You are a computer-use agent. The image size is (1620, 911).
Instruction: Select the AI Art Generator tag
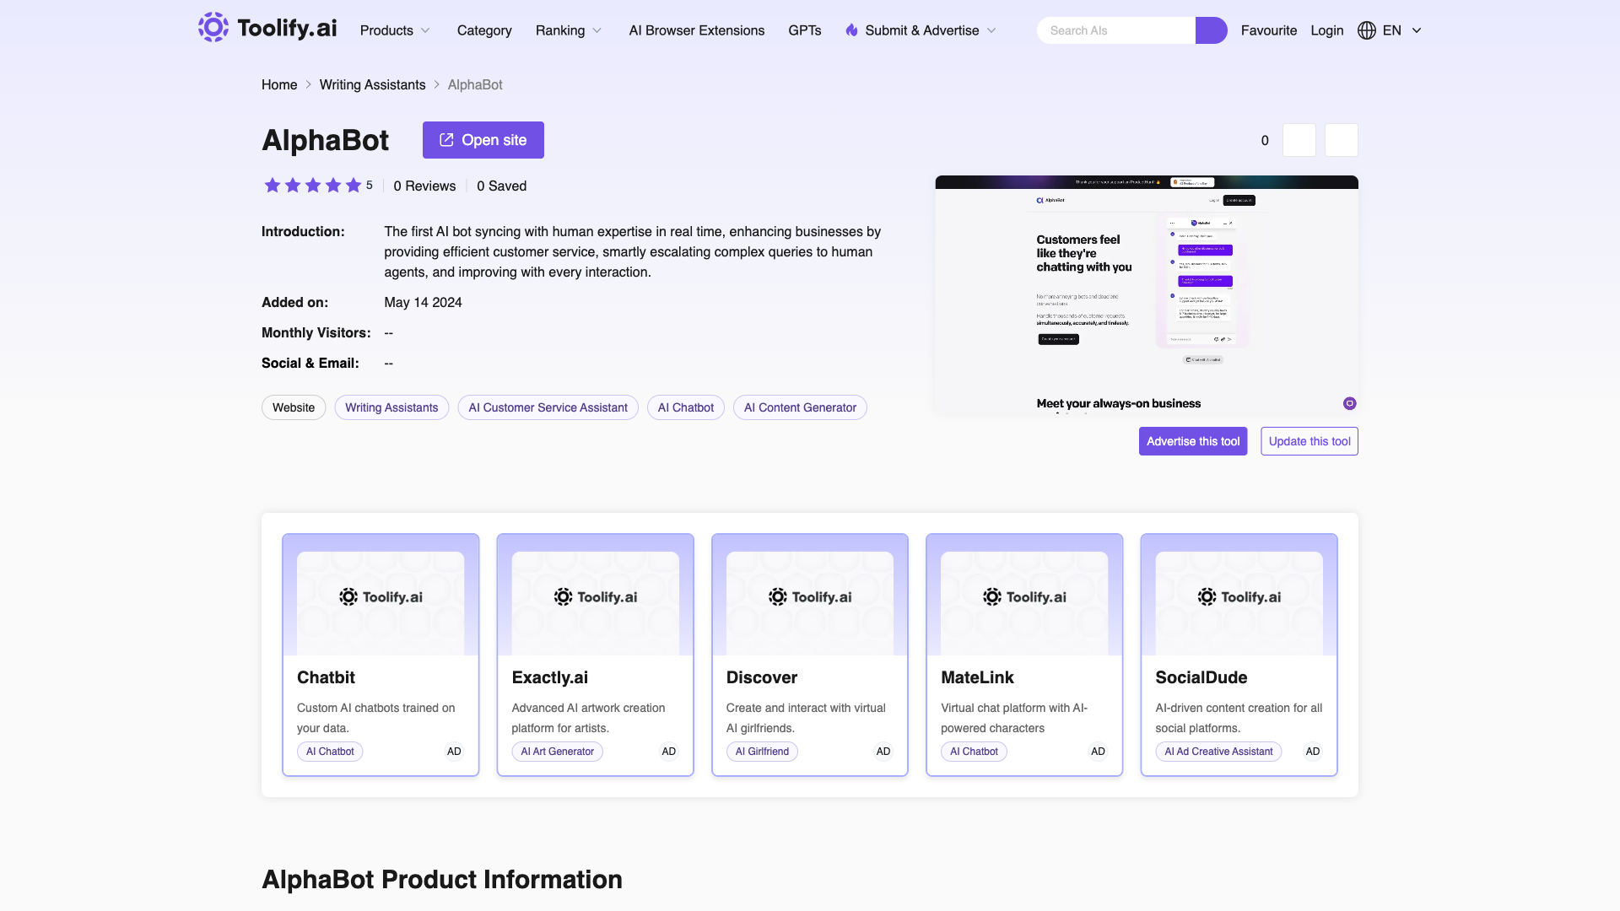tap(557, 752)
